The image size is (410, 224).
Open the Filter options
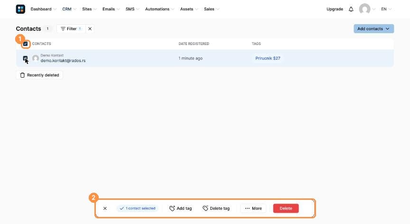click(71, 29)
